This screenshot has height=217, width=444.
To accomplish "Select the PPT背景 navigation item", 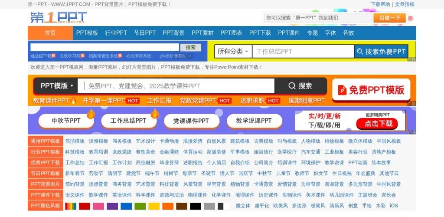I will tap(173, 33).
